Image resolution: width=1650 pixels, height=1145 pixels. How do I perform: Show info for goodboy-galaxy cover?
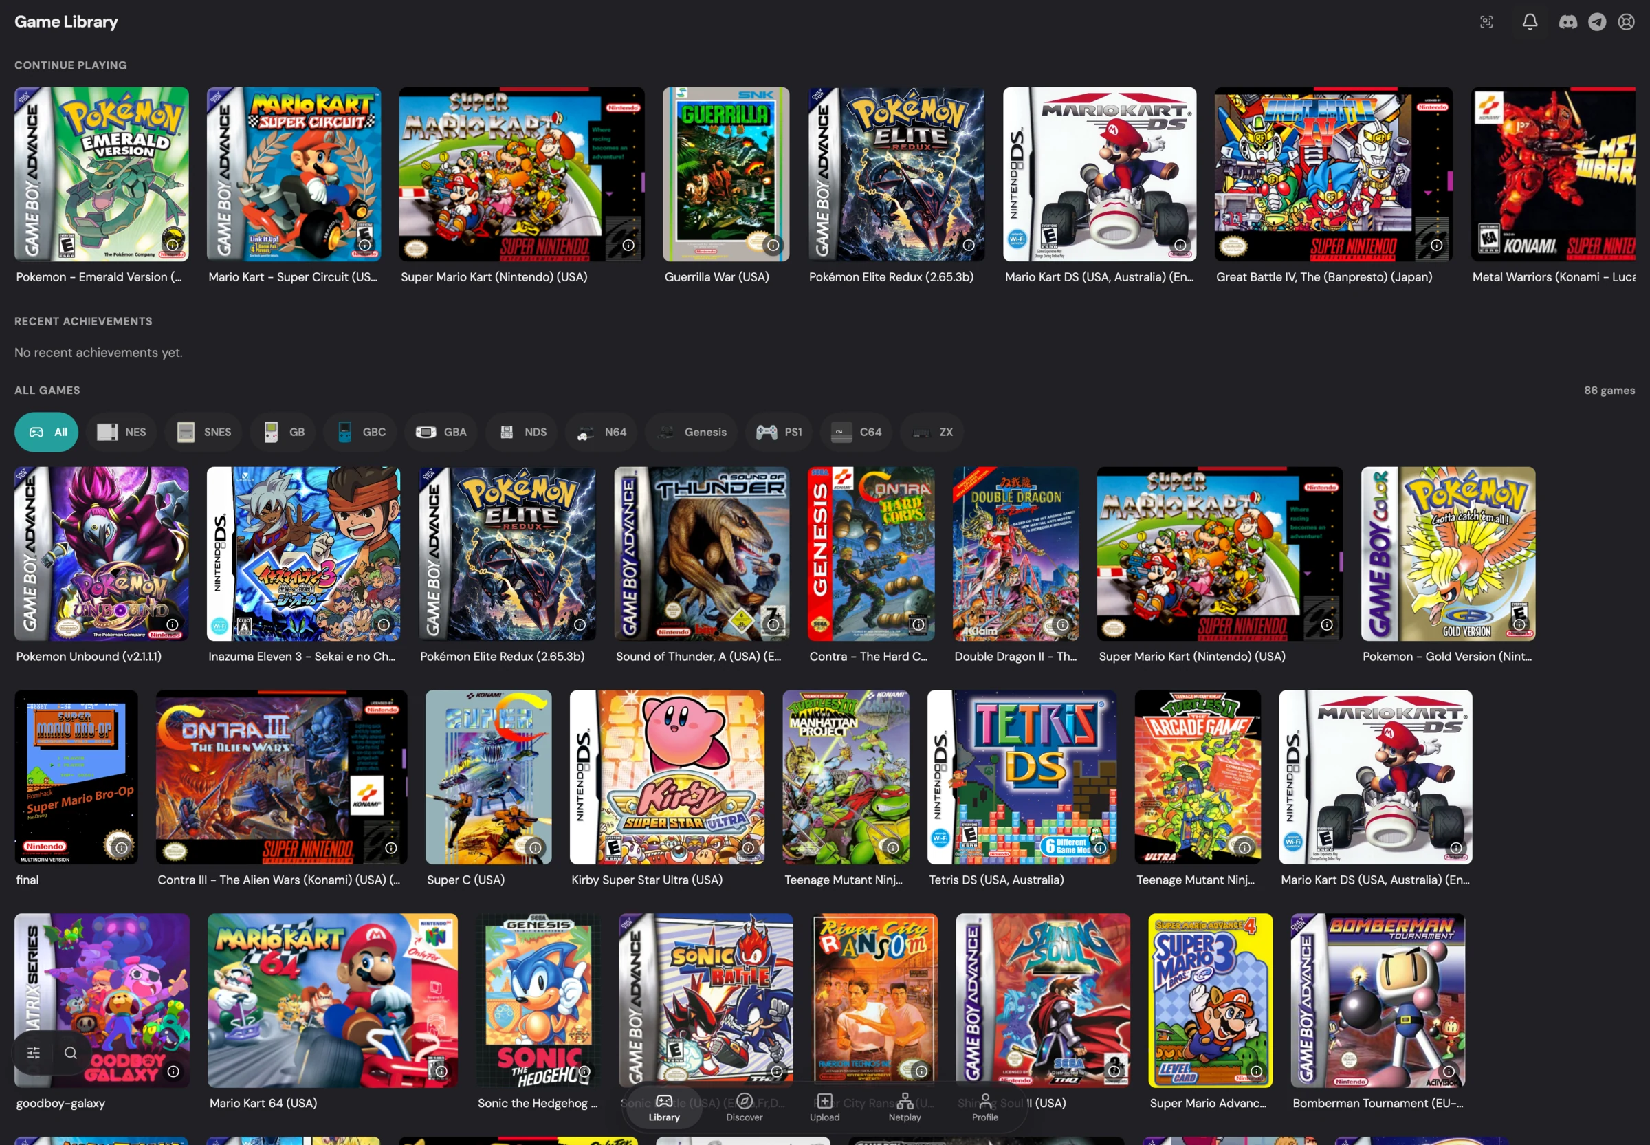point(173,1071)
